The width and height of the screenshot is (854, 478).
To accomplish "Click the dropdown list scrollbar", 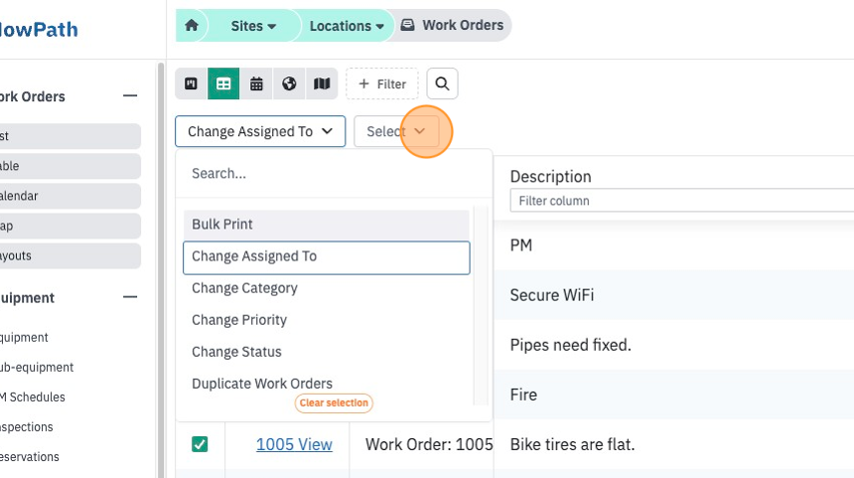I will click(x=481, y=305).
